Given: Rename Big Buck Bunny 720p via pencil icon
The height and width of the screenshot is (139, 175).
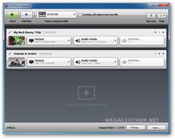Looking at the screenshot, I should [10, 32].
